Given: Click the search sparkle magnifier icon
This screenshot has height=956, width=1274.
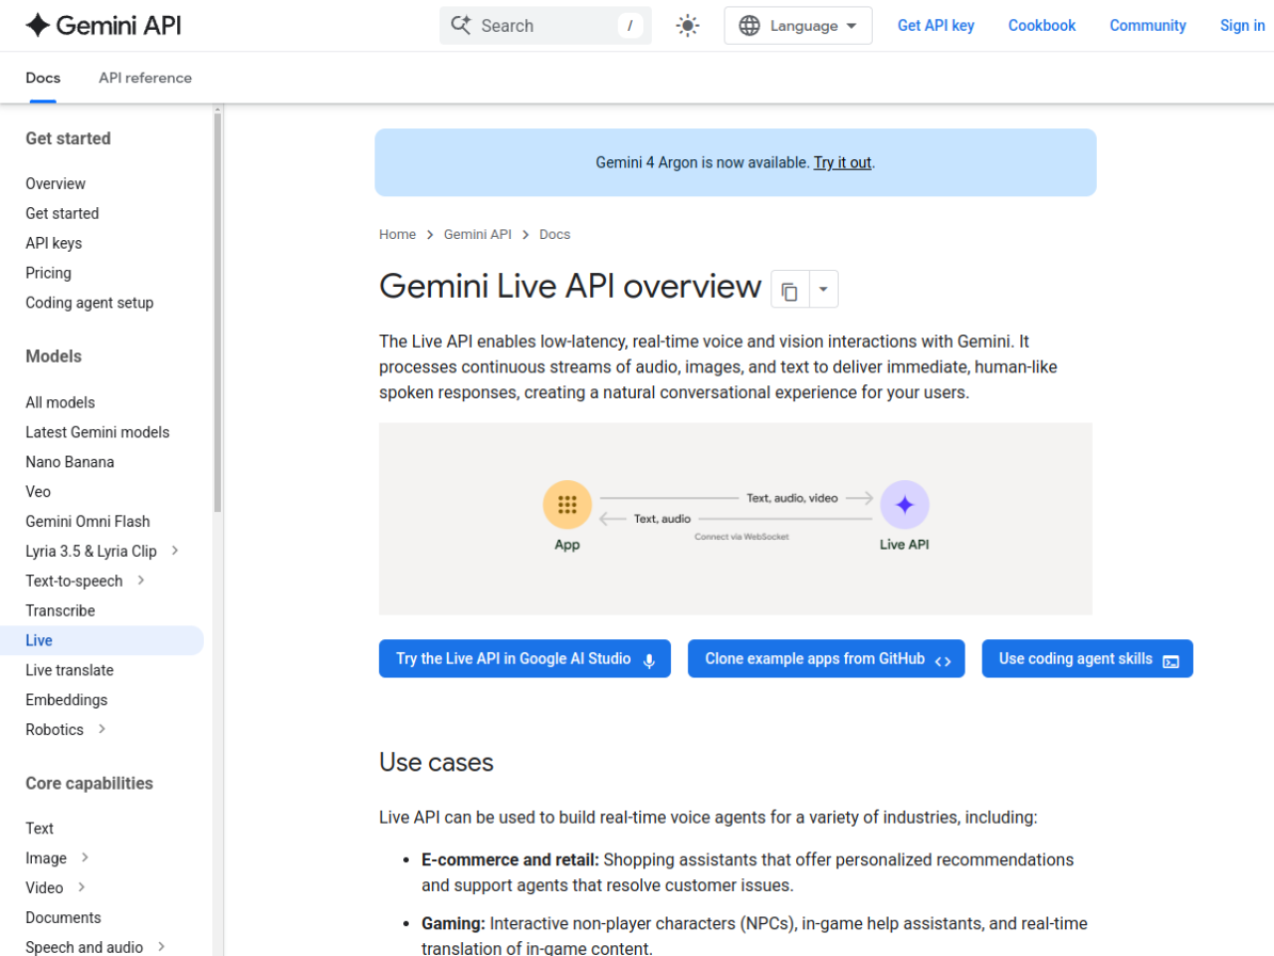Looking at the screenshot, I should click(461, 25).
